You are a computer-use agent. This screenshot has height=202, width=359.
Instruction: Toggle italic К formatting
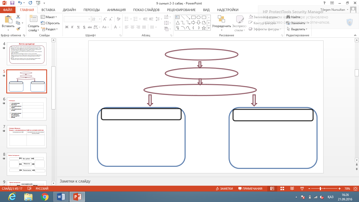pyautogui.click(x=73, y=27)
